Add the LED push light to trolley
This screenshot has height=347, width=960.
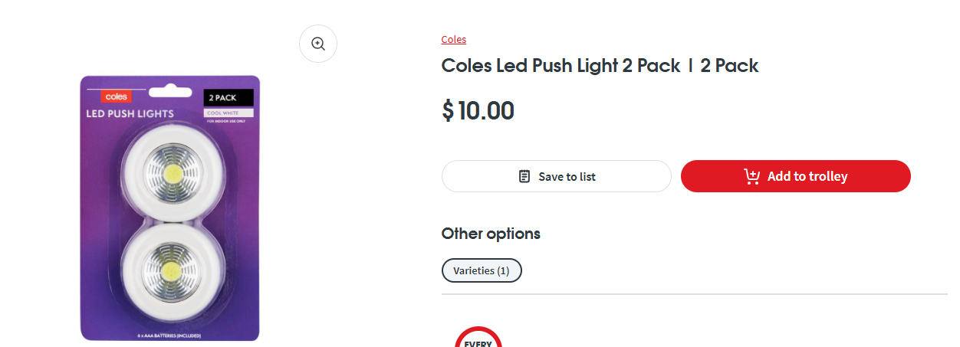coord(796,176)
